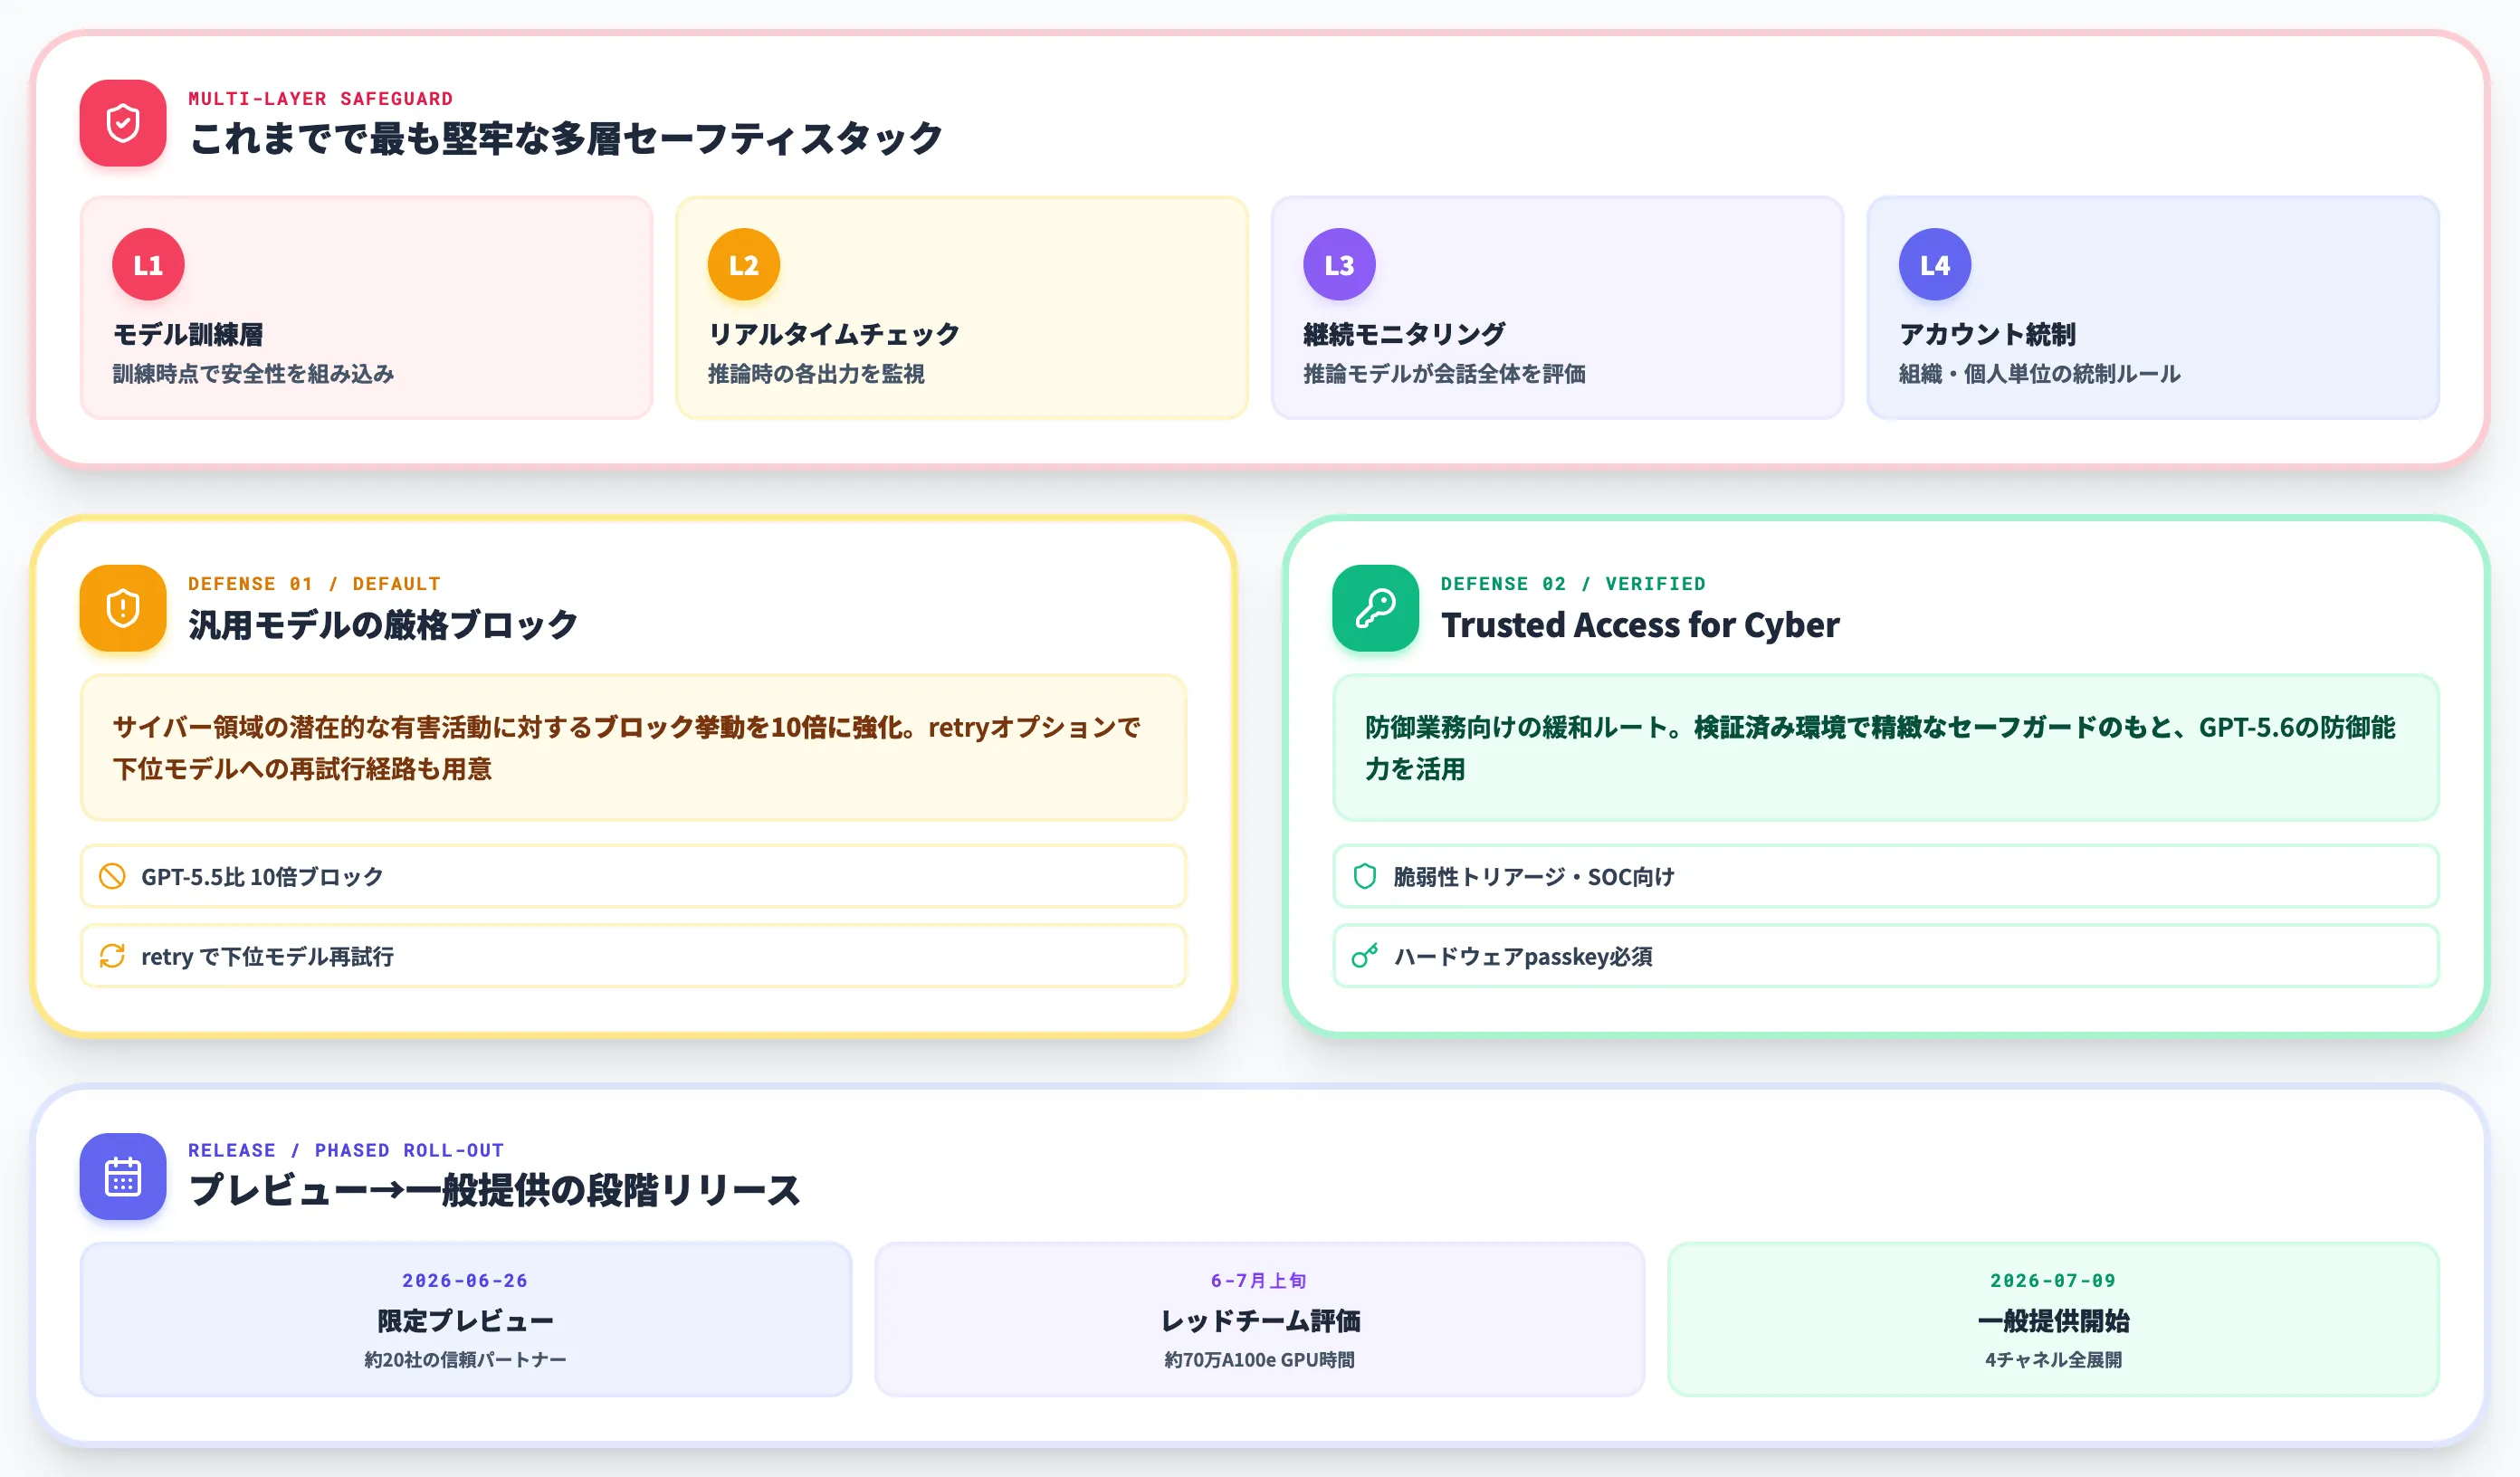Click the text 組織・個人単位の統制ルール
This screenshot has width=2520, height=1477.
[x=2040, y=374]
